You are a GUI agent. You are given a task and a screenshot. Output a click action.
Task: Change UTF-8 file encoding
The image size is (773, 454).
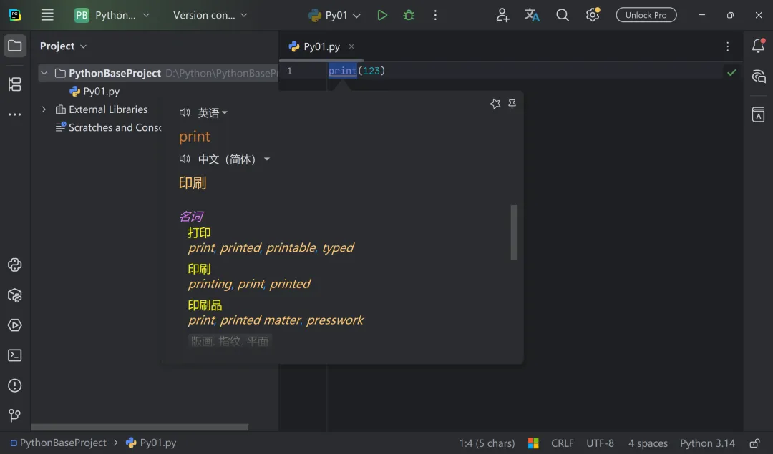pyautogui.click(x=600, y=443)
